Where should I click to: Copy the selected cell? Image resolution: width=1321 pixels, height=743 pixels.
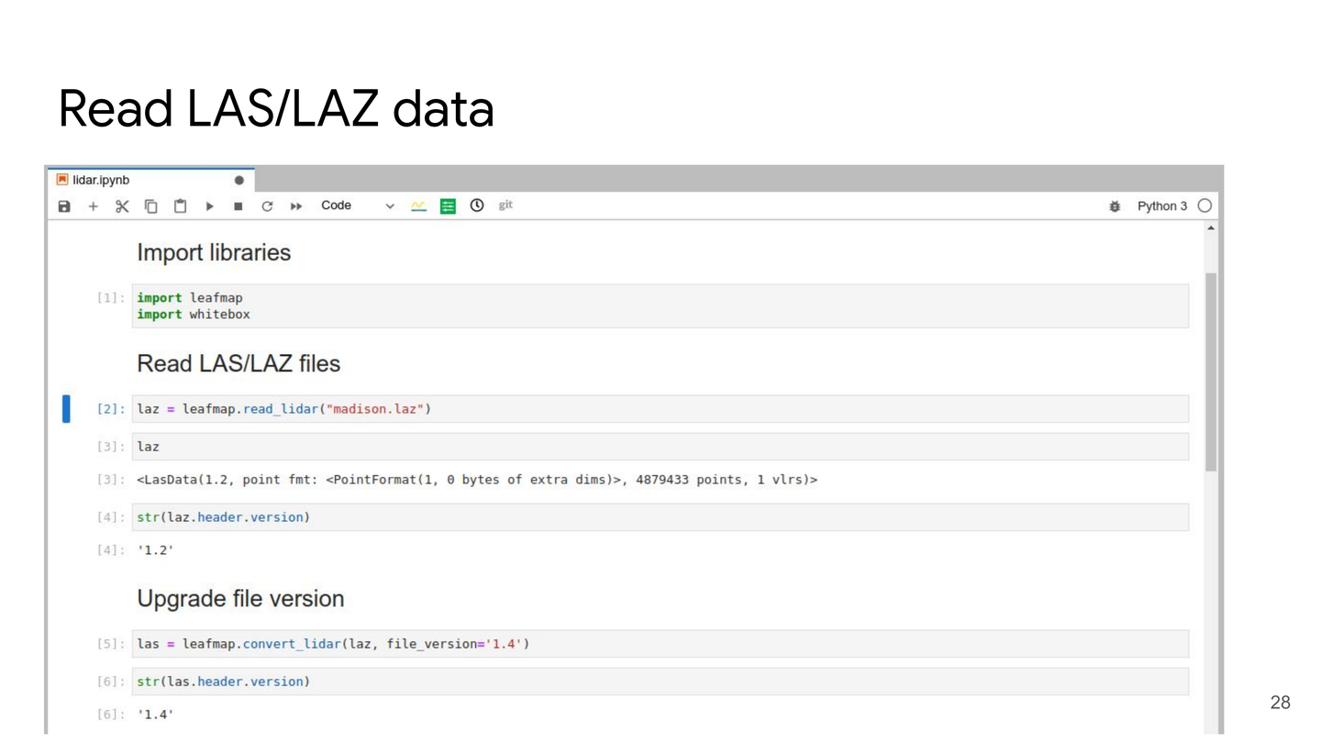[151, 206]
